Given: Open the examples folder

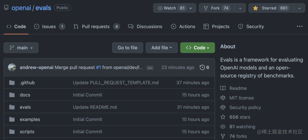Looking at the screenshot, I should tap(30, 119).
